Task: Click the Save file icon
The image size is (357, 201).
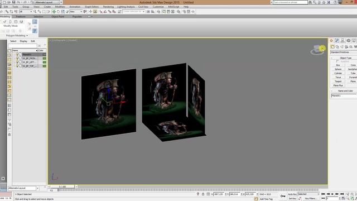Action: pos(13,2)
